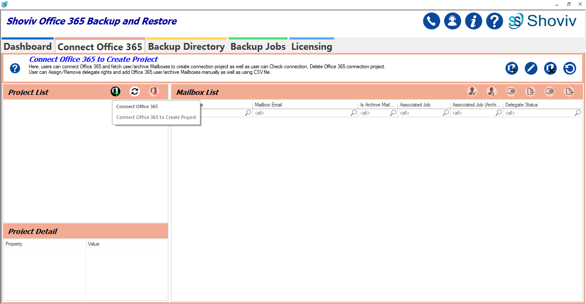Click the blue delete Office 365 project icon
This screenshot has width=586, height=304.
[550, 68]
